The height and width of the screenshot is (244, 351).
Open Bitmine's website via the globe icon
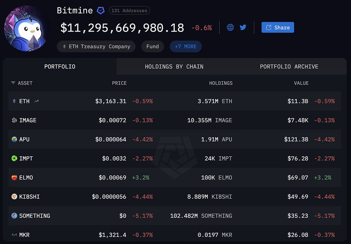(x=230, y=27)
